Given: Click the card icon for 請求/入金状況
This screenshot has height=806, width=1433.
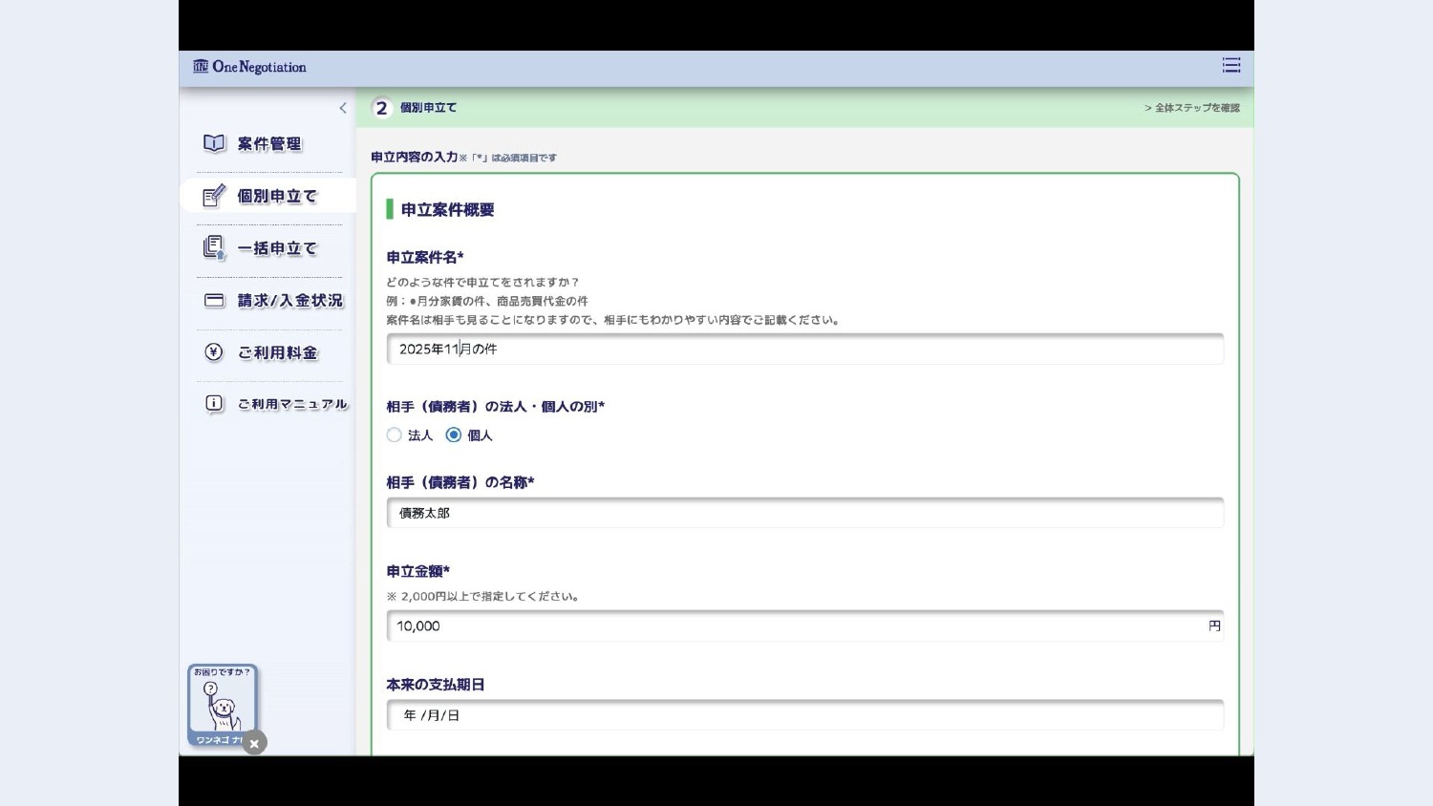Looking at the screenshot, I should (x=214, y=301).
